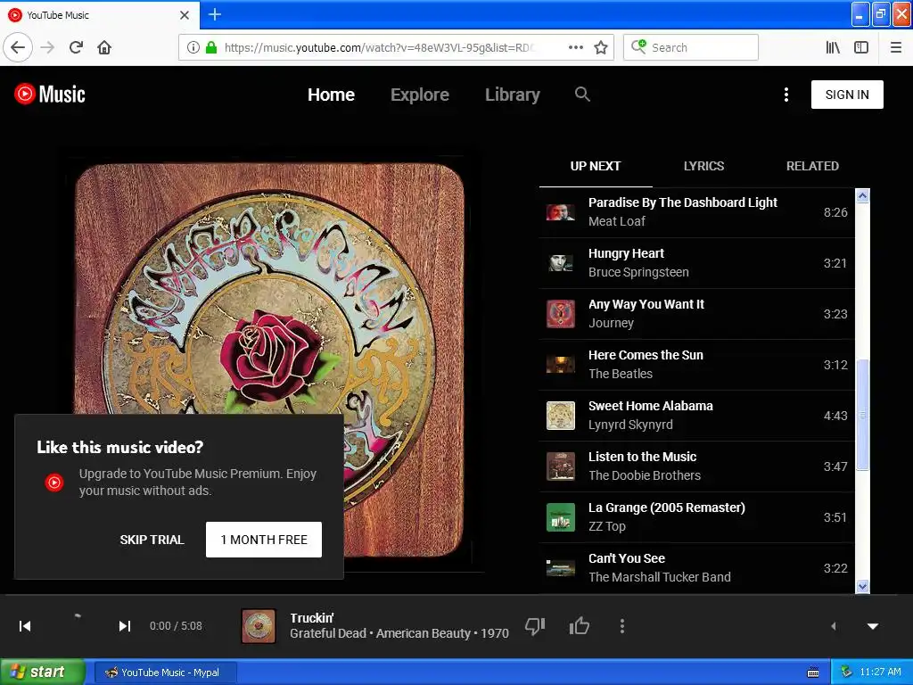This screenshot has height=685, width=913.
Task: Select the LYRICS tab
Action: coord(703,166)
